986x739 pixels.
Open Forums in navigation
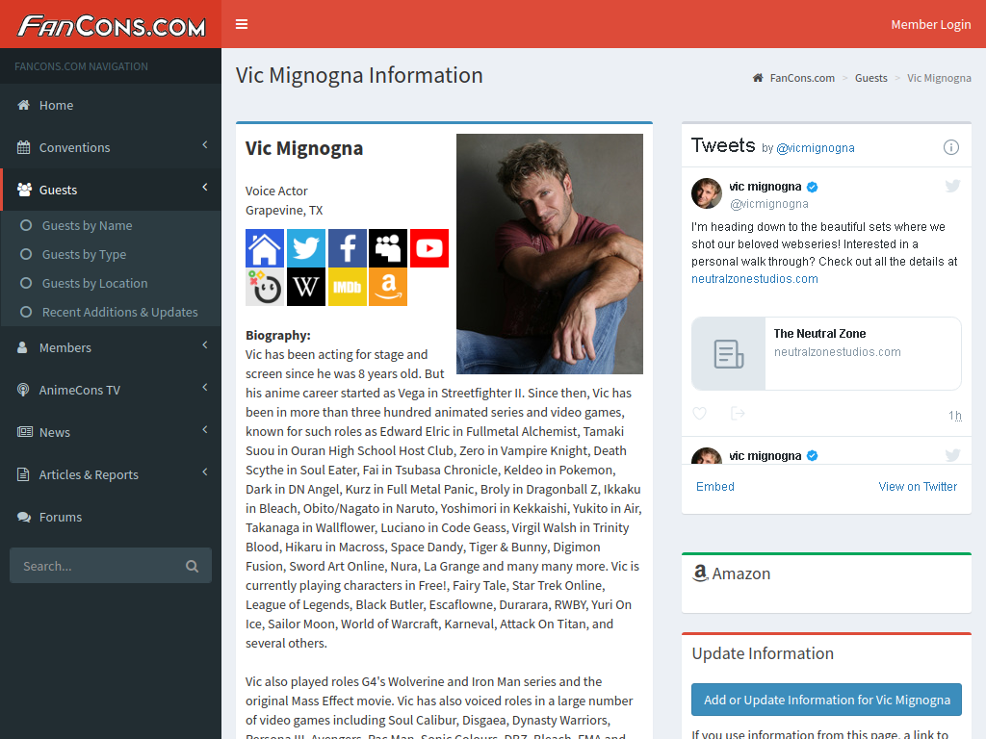click(111, 517)
